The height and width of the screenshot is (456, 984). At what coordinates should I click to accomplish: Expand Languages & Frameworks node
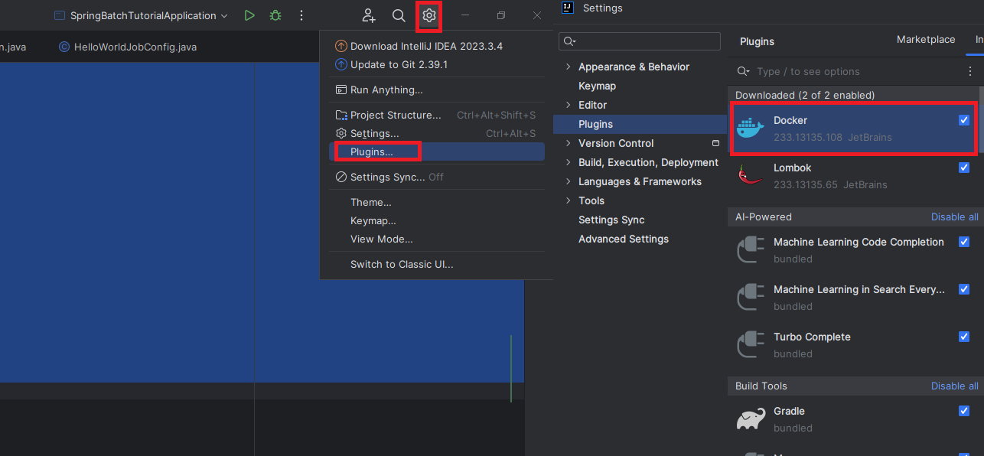point(568,181)
